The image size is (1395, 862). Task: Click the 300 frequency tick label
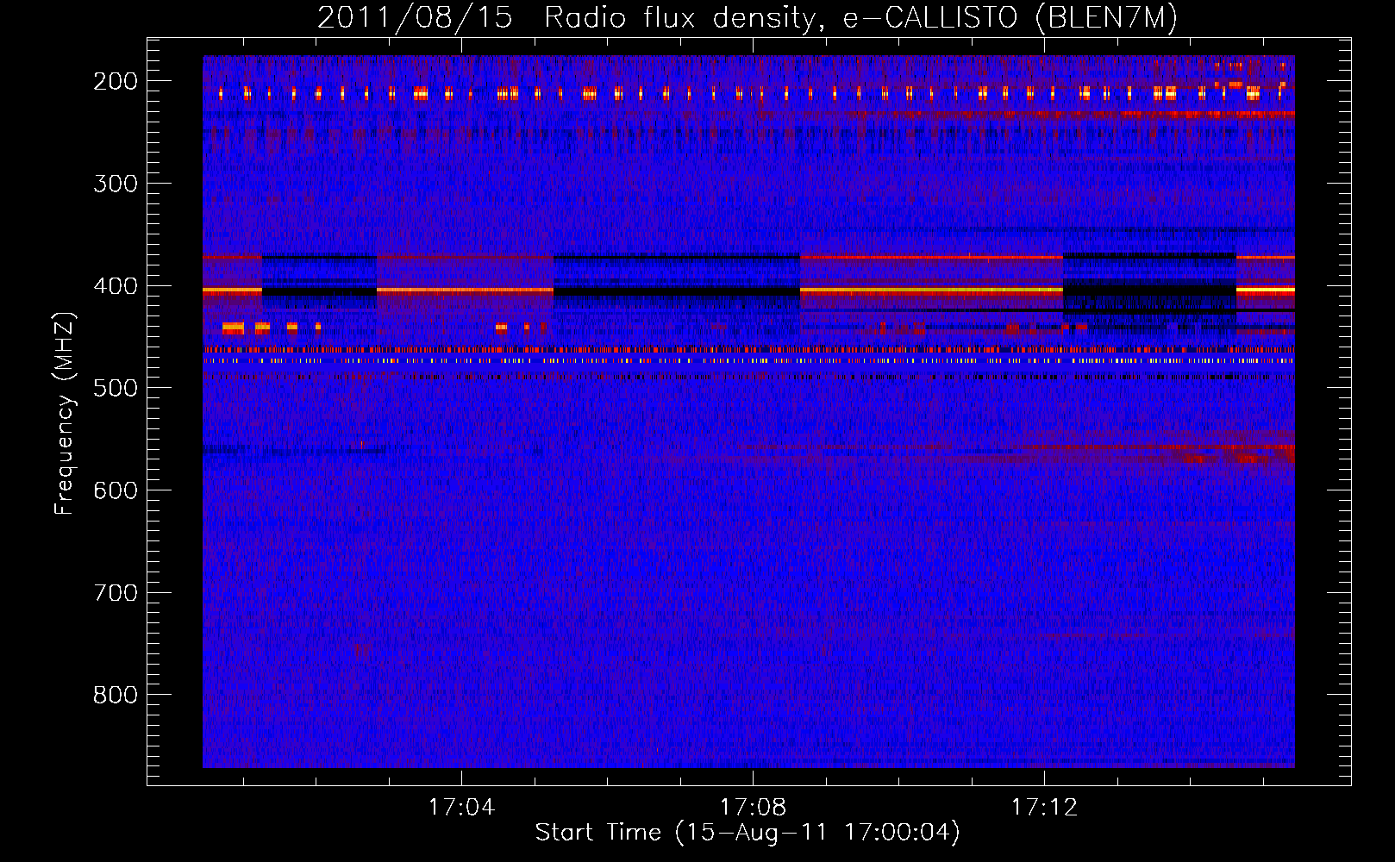tap(116, 184)
